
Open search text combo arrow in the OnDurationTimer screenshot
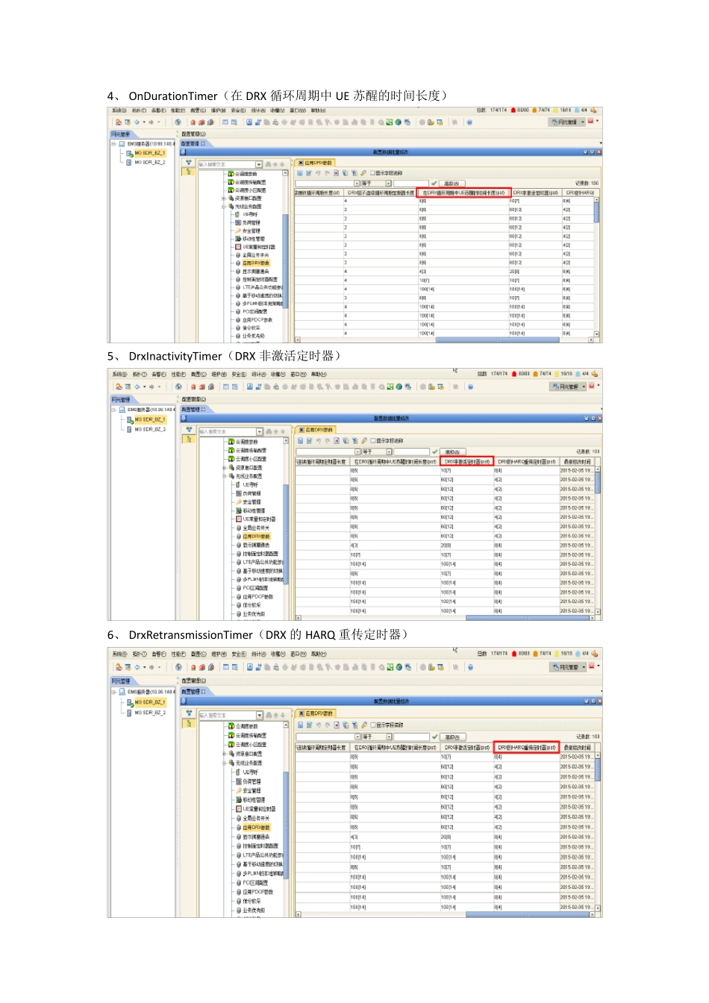click(259, 164)
